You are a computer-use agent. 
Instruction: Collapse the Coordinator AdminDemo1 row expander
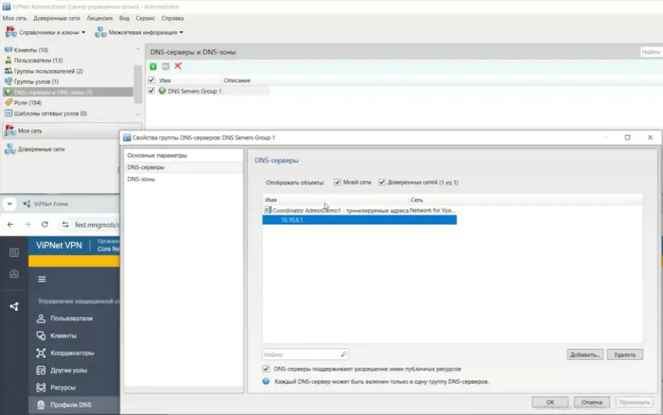(267, 210)
